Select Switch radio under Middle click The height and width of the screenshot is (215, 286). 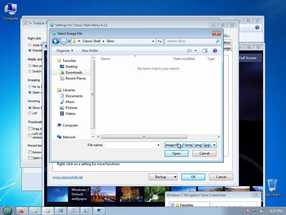30,71
